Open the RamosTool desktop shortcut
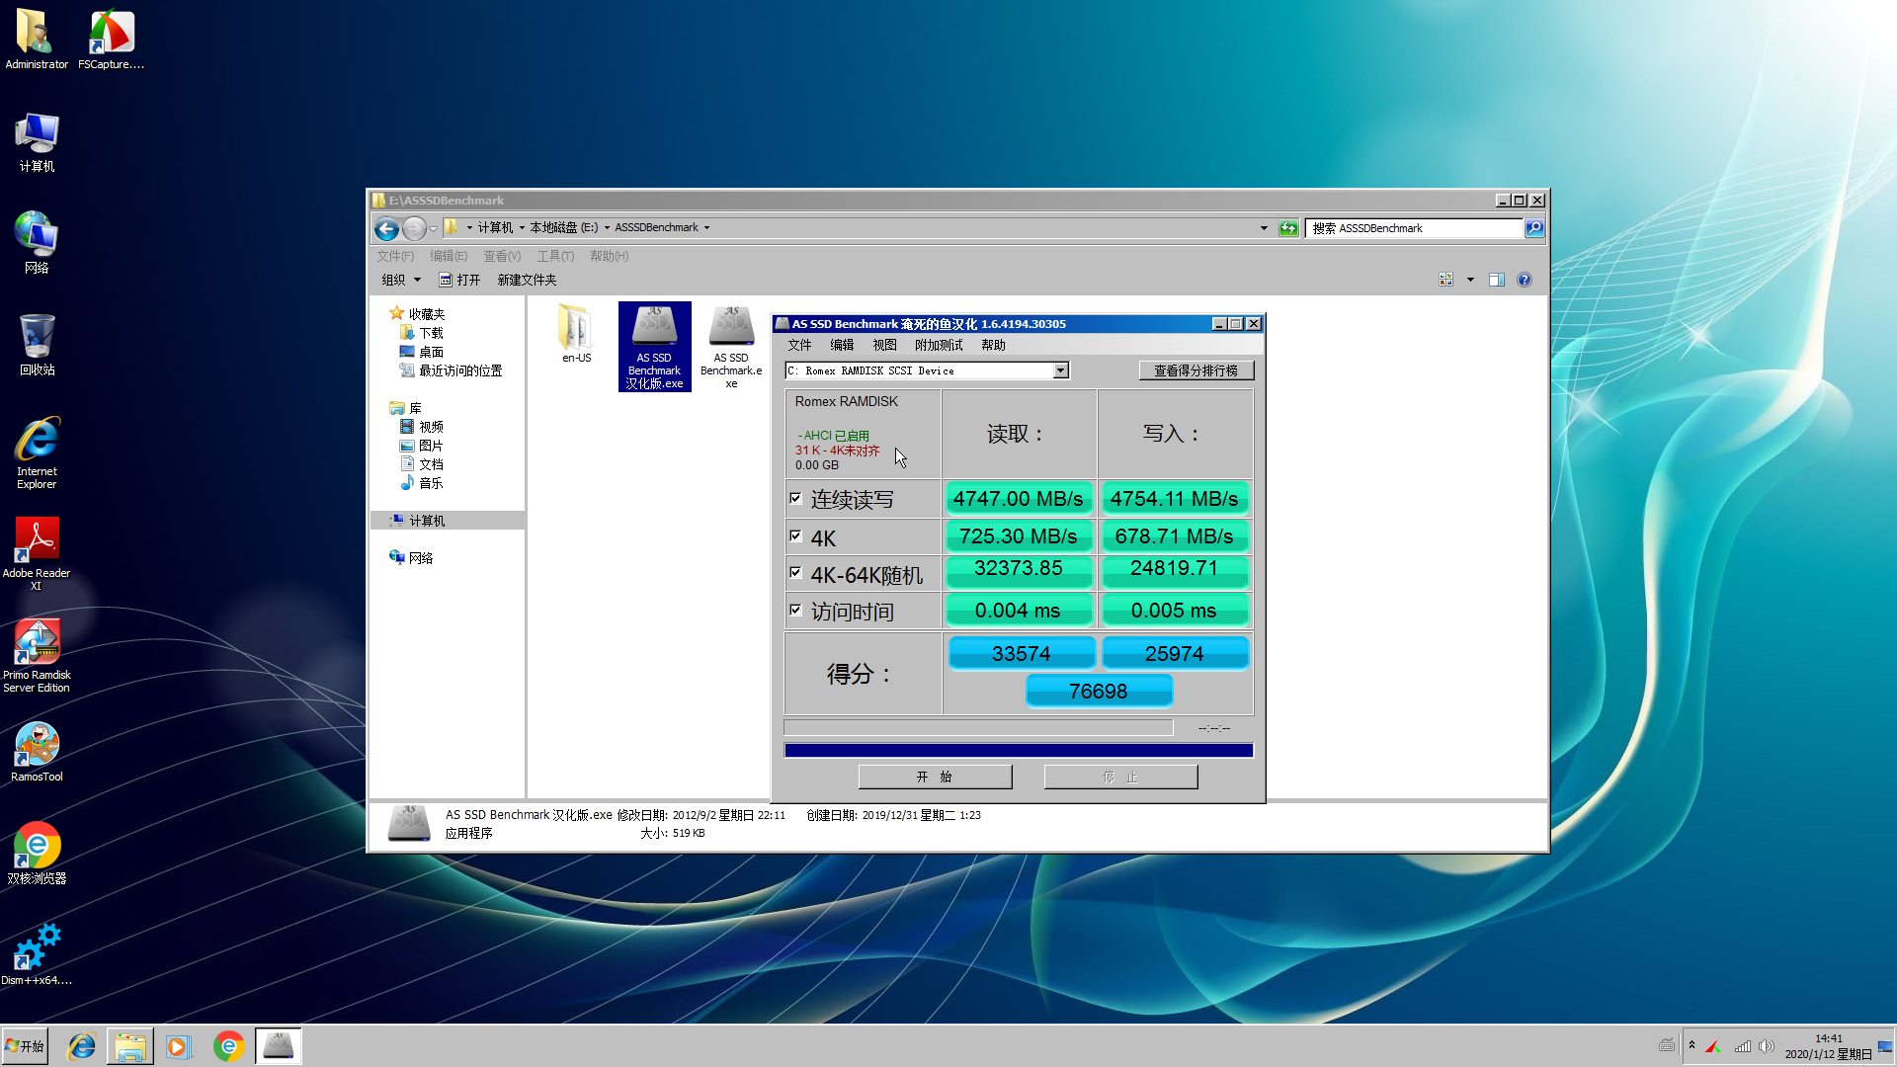Viewport: 1897px width, 1067px height. 37,752
